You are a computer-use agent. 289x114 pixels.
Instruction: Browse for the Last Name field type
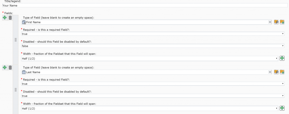[276, 72]
